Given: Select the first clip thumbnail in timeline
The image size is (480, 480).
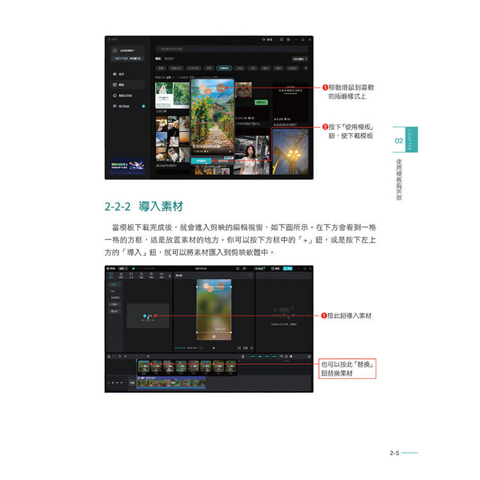Looking at the screenshot, I should pos(144,366).
